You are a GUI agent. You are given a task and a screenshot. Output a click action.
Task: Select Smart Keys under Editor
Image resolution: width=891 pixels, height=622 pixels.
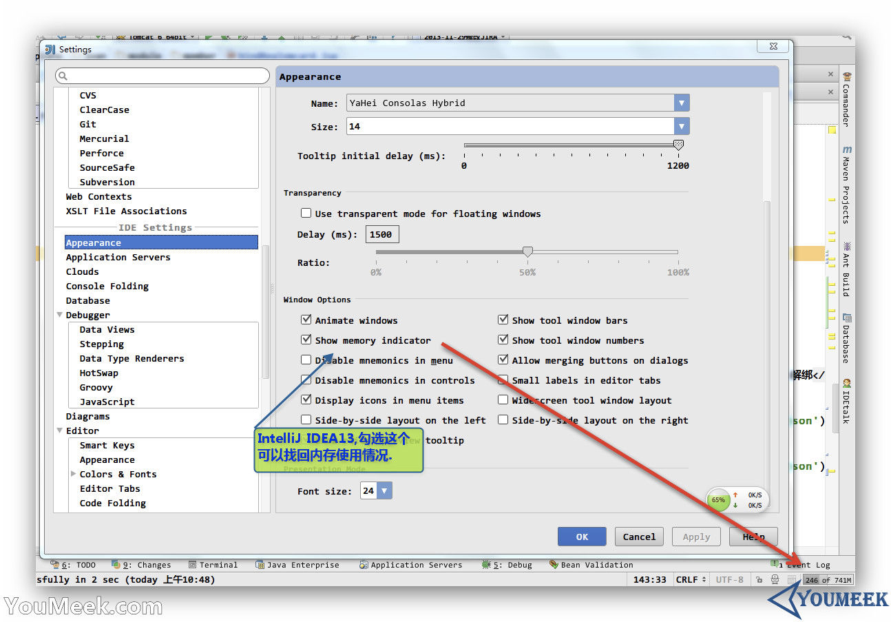pos(107,445)
